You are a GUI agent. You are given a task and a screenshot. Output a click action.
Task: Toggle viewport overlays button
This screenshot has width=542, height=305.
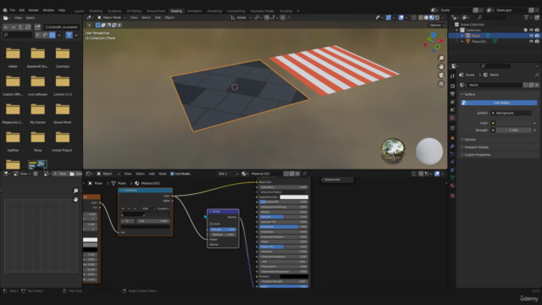pos(401,17)
